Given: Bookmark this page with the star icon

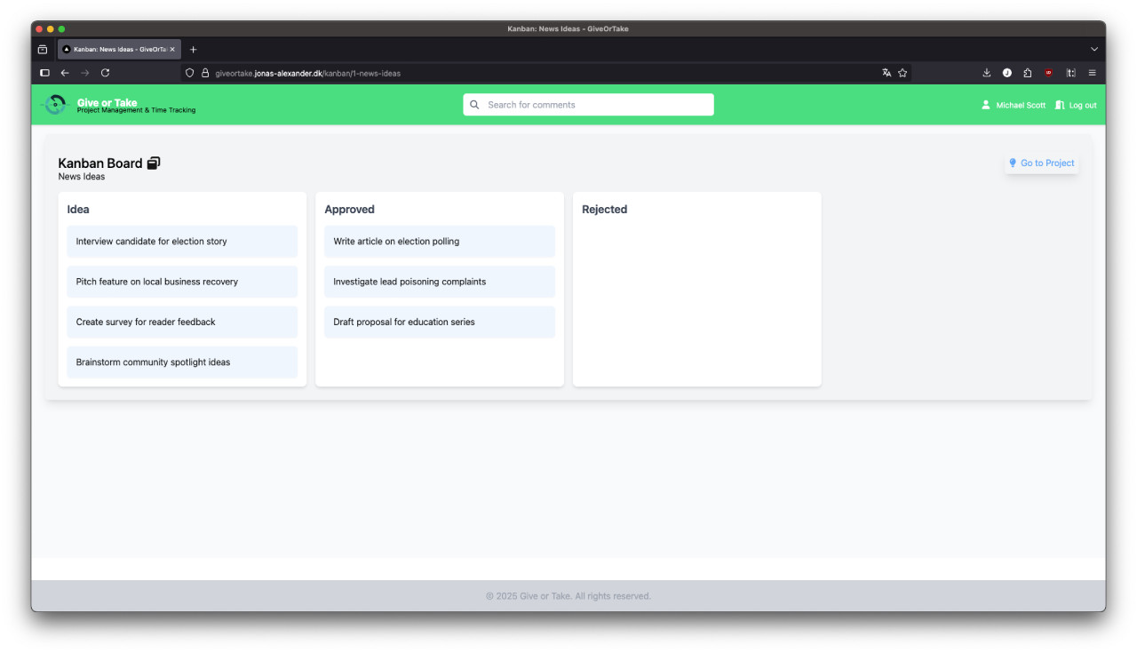Looking at the screenshot, I should 902,73.
